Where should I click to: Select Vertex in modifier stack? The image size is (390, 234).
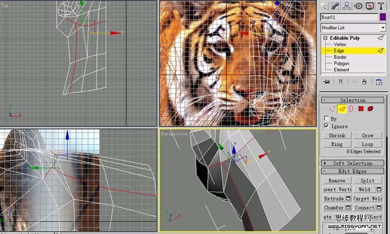point(340,45)
